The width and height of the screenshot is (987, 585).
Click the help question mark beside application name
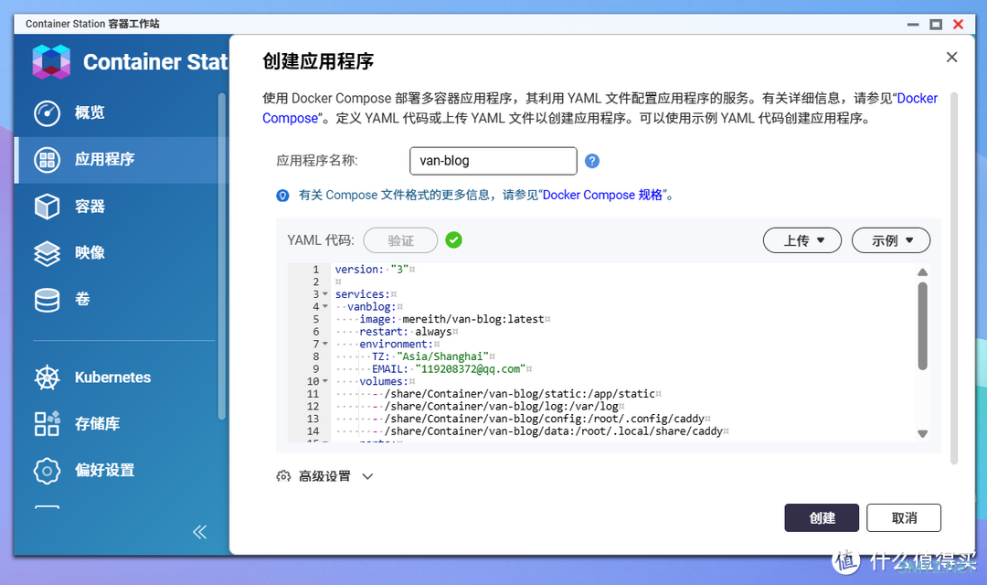591,161
